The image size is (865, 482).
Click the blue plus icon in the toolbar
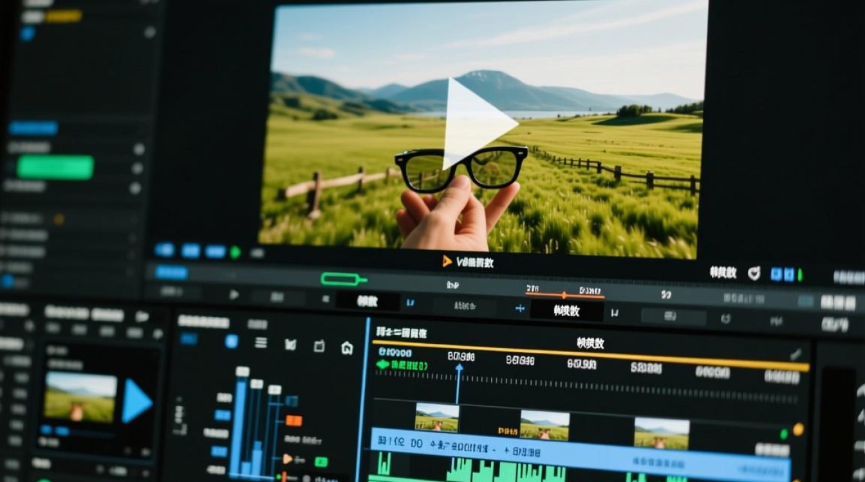click(520, 308)
